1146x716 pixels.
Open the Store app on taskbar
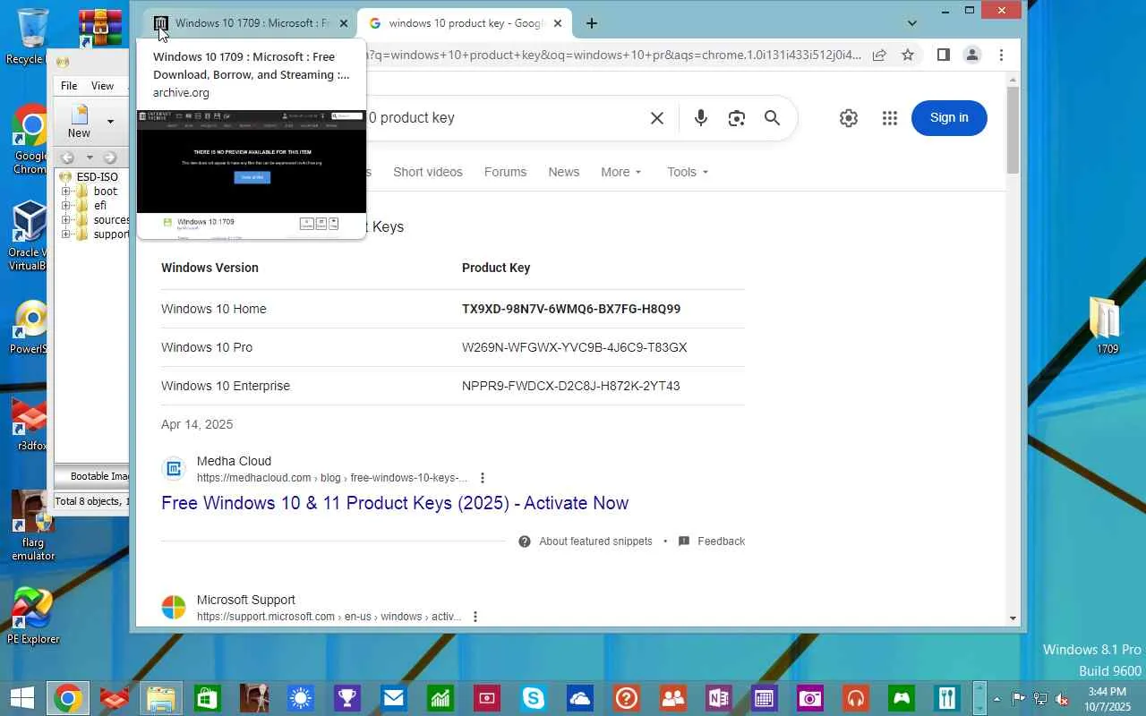click(x=208, y=698)
